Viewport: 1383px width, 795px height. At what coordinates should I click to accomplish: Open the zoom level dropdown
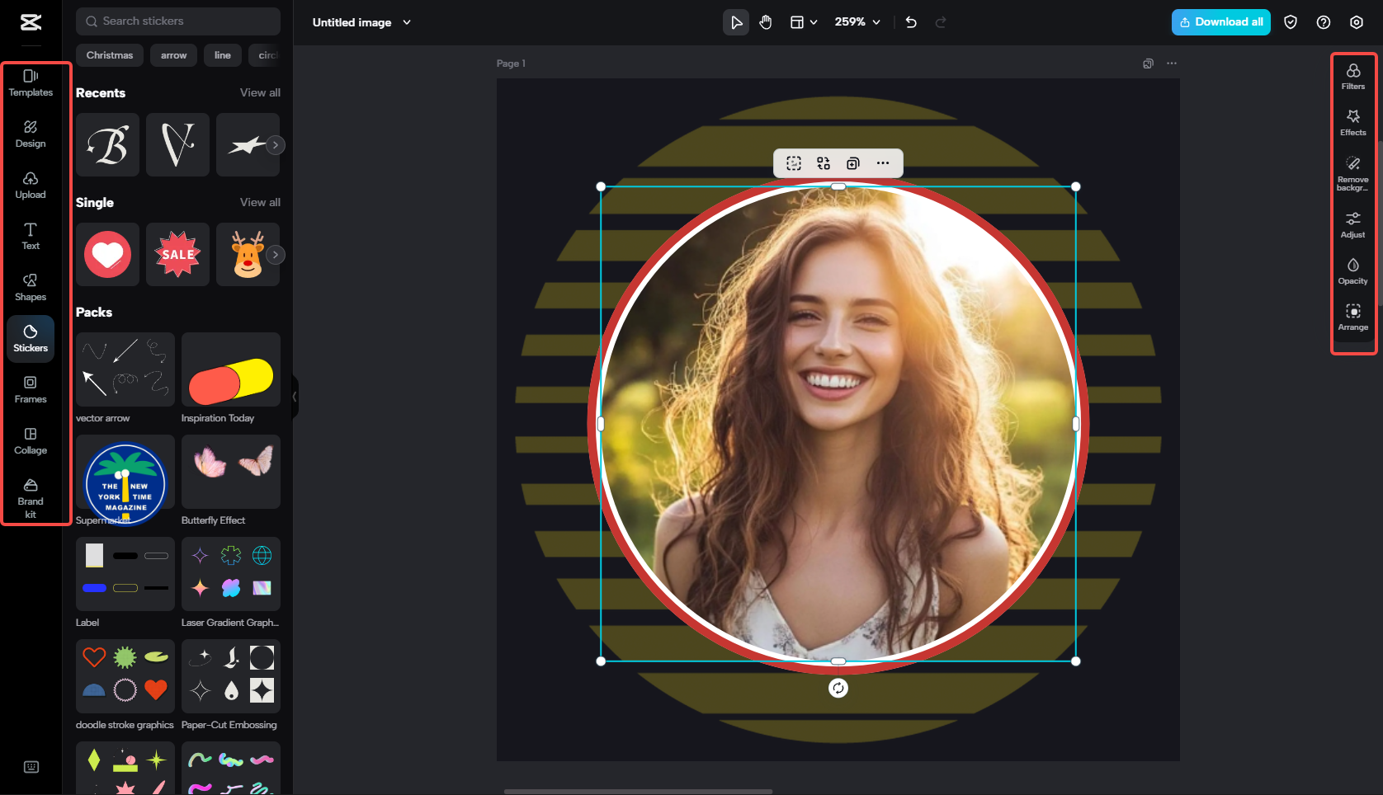pos(857,22)
